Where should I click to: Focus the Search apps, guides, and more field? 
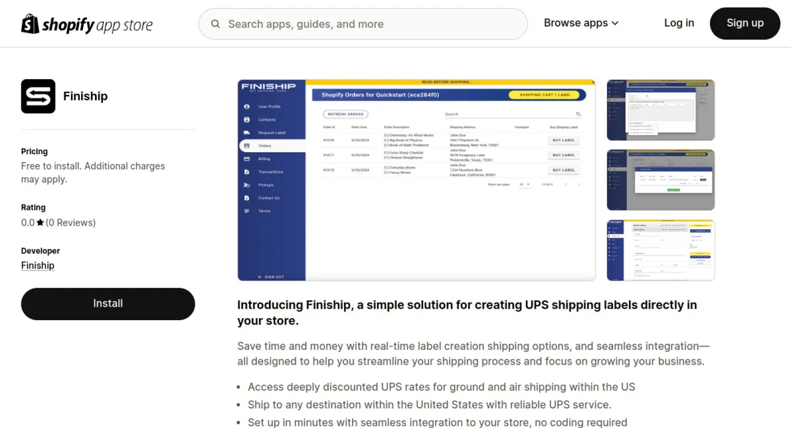[x=363, y=24]
